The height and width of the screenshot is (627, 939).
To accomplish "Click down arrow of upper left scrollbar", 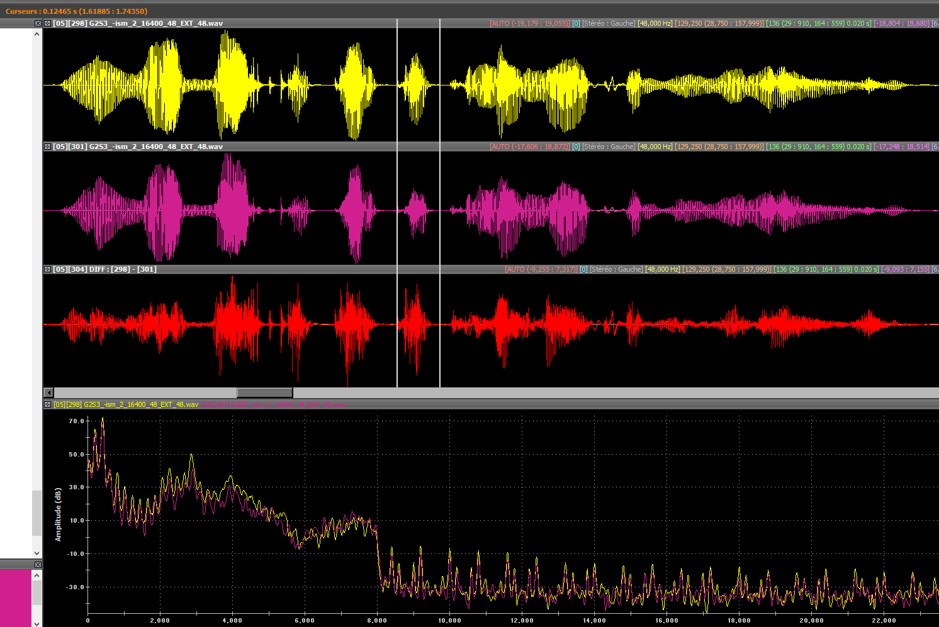I will coord(37,553).
